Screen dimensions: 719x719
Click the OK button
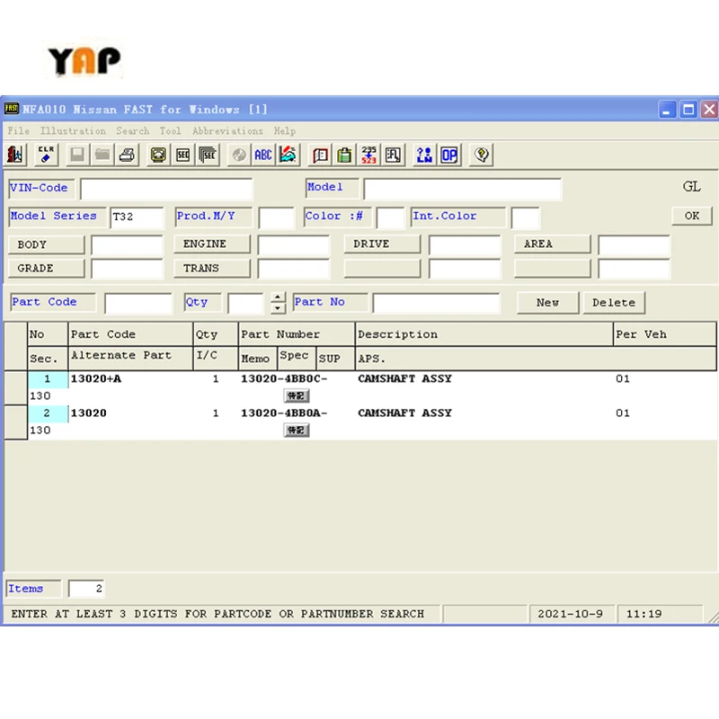tap(691, 216)
